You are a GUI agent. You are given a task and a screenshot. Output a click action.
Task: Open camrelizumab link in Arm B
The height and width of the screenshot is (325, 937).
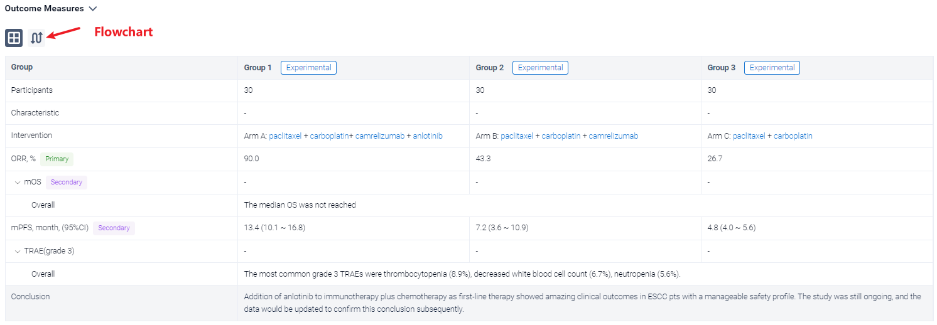point(614,136)
